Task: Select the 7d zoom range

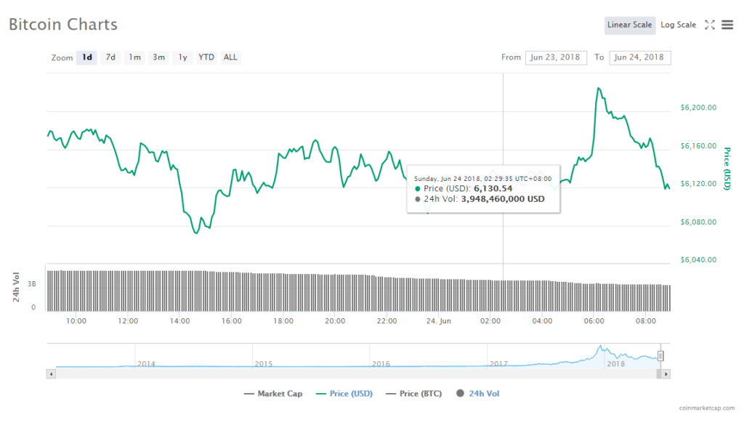Action: pyautogui.click(x=110, y=57)
